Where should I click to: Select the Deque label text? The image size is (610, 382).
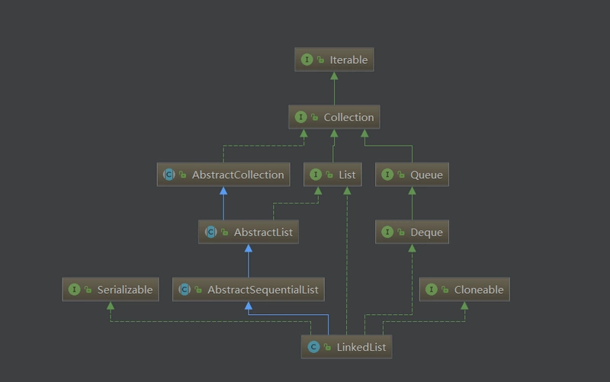[x=426, y=233]
